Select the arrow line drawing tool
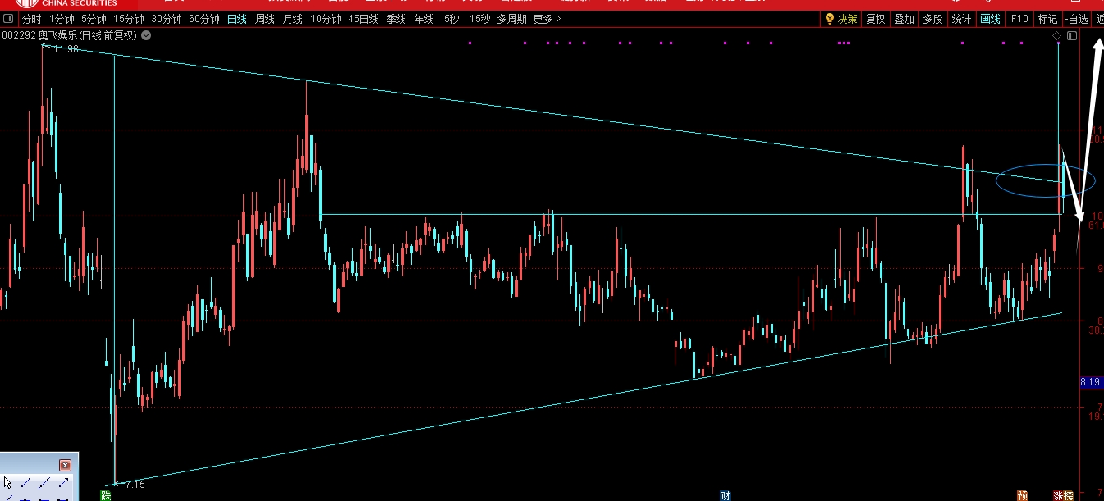This screenshot has height=501, width=1104. coord(62,482)
